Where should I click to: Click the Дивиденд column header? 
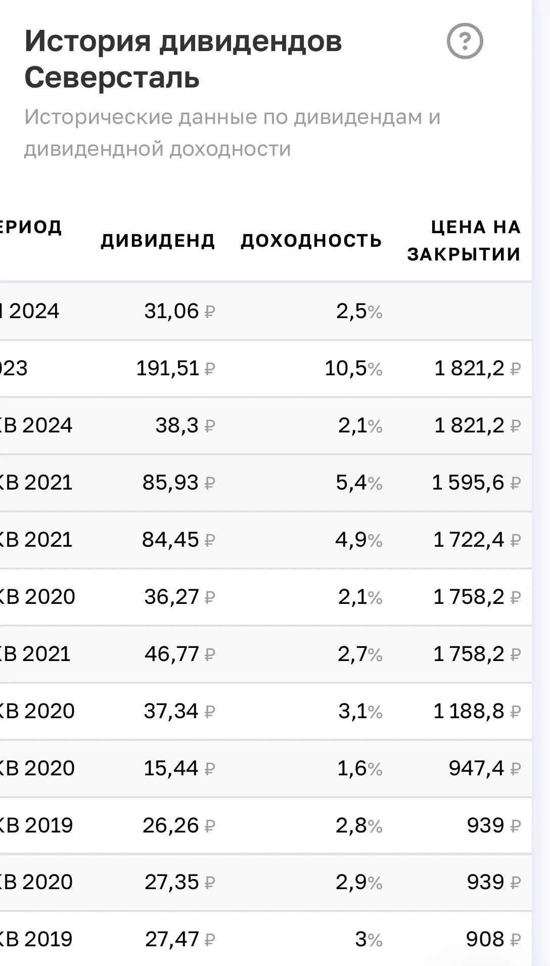pyautogui.click(x=158, y=241)
